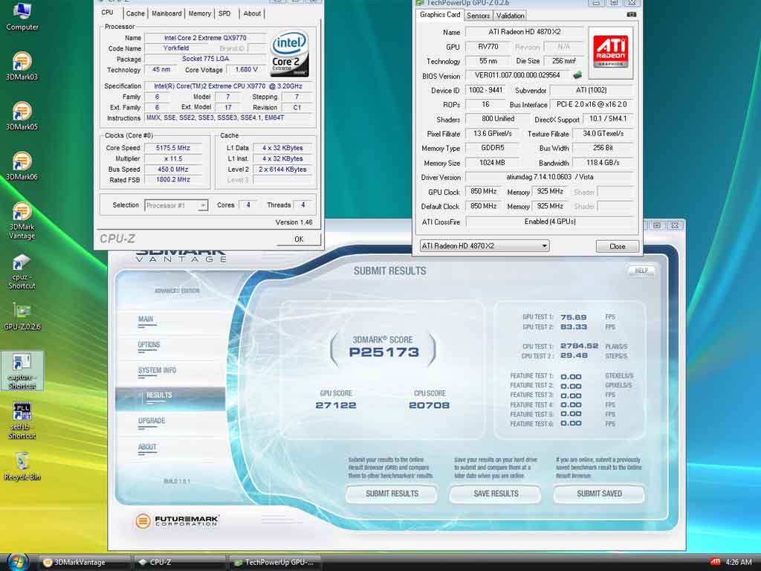This screenshot has height=571, width=761.
Task: Click the Memory Size value '1024 MB'
Action: coord(492,163)
